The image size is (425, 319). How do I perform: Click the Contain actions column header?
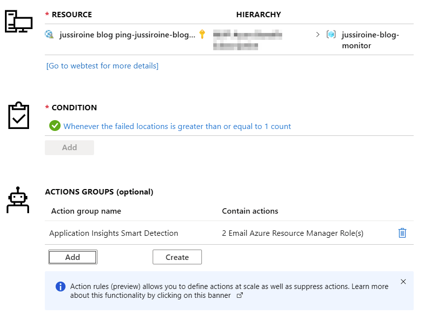pyautogui.click(x=250, y=211)
